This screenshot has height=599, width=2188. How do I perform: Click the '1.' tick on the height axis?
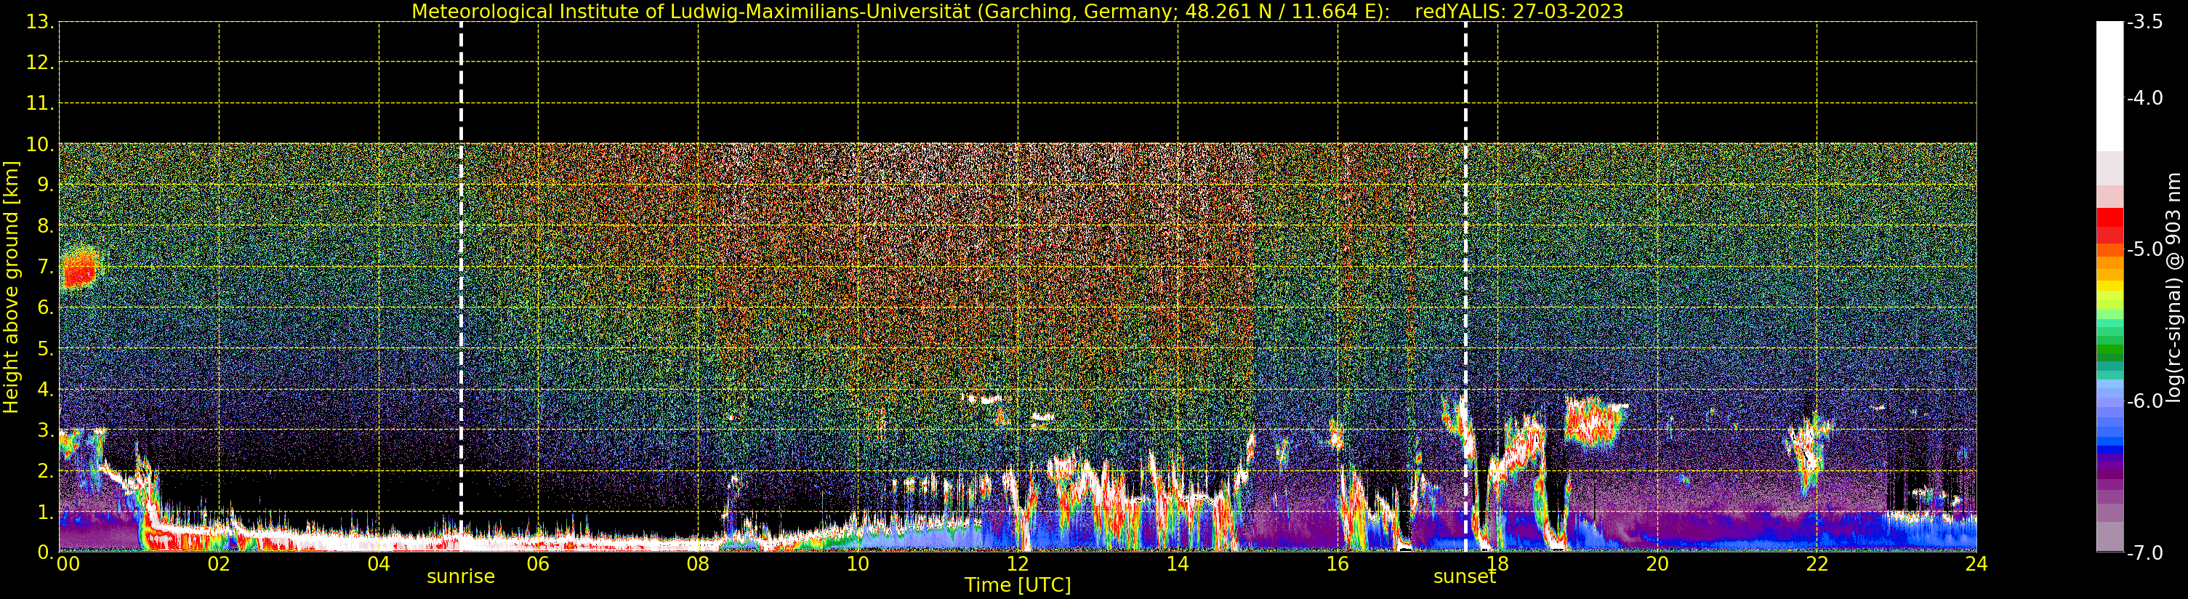tap(45, 512)
